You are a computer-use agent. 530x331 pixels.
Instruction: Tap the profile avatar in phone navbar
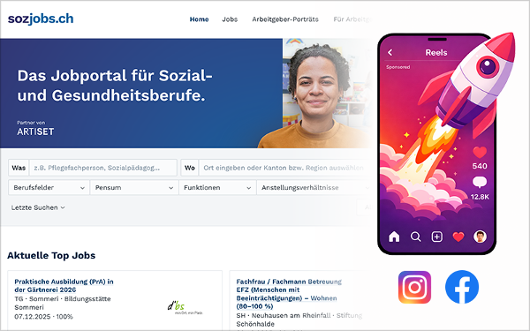tap(480, 237)
